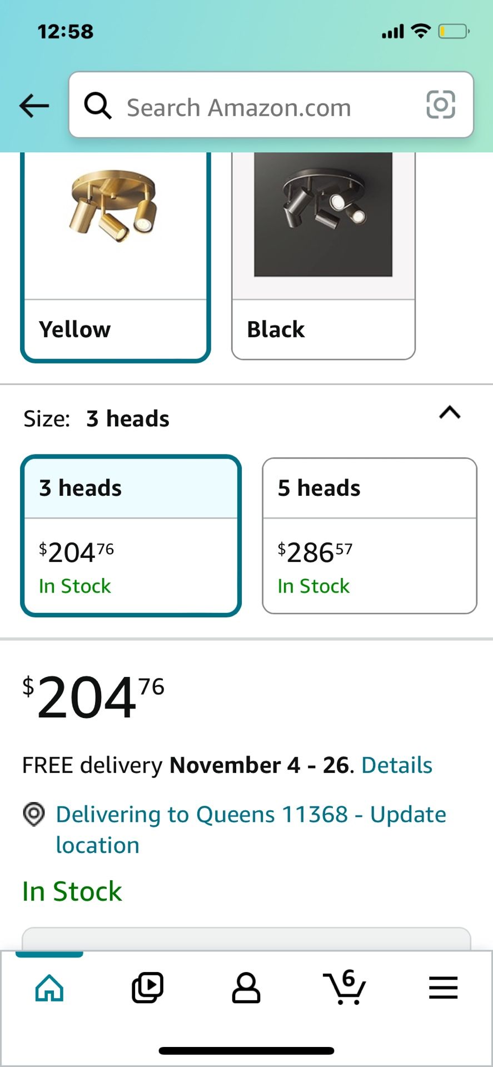Screen dimensions: 493x1067
Task: View the yellow ceiling light thumbnail
Action: click(114, 207)
